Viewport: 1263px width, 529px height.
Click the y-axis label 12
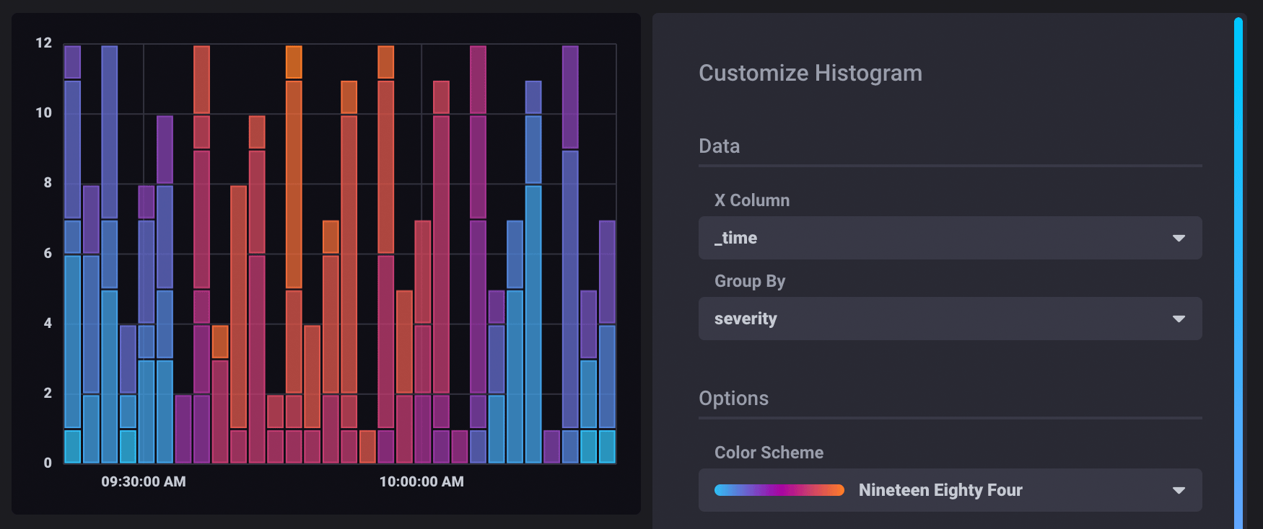tap(43, 43)
